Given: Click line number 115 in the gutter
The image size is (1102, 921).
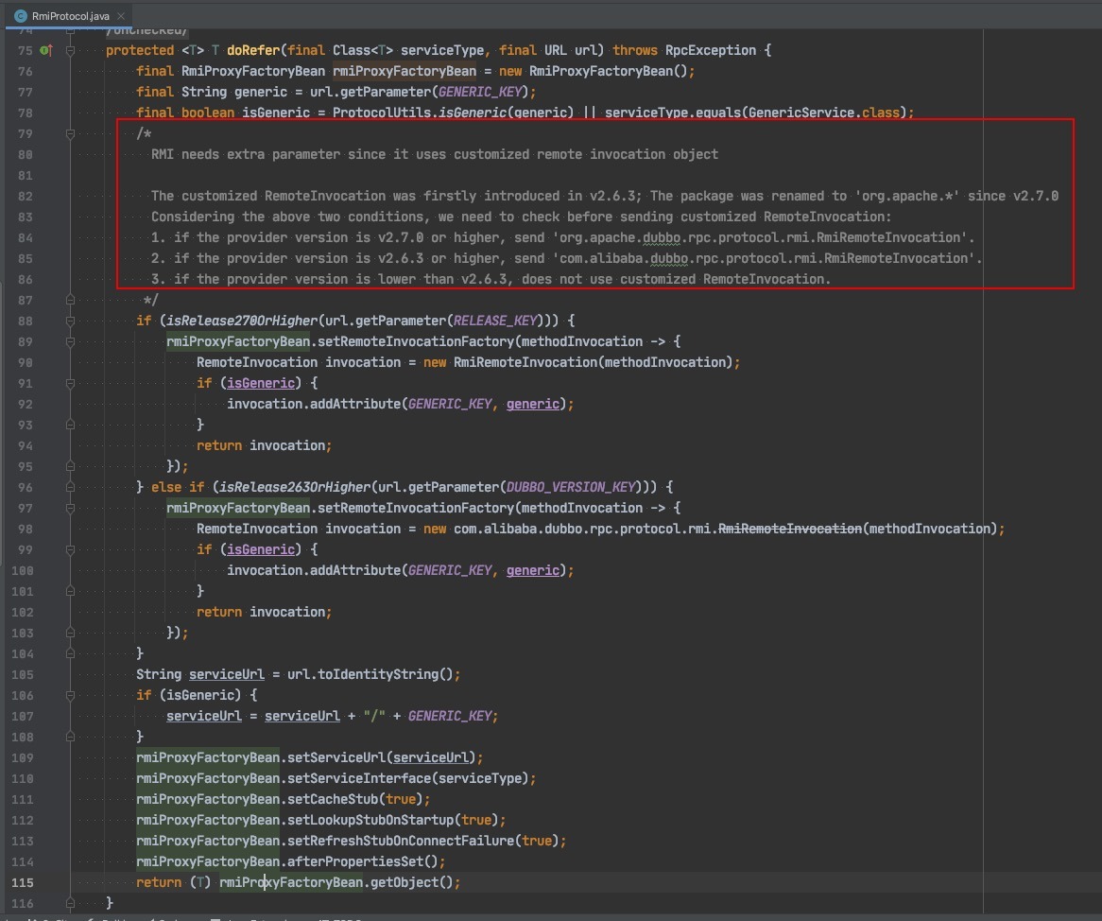Looking at the screenshot, I should [23, 882].
